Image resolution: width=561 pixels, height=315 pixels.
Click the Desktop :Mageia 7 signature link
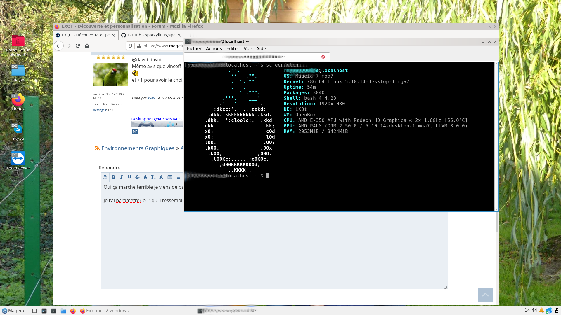click(157, 119)
